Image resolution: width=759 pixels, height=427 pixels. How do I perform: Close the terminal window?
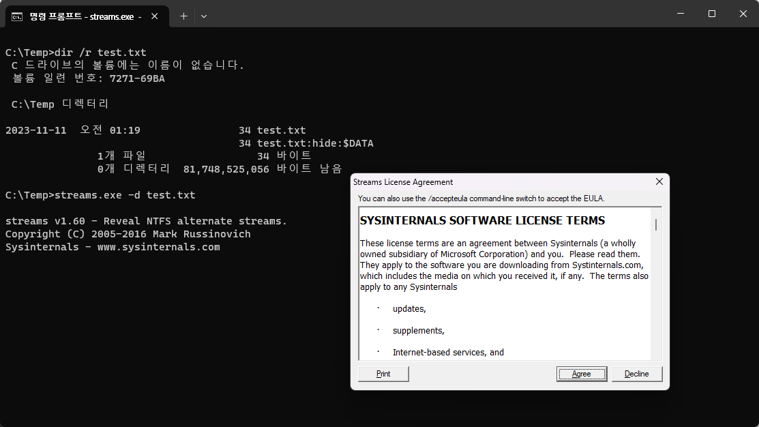pos(743,14)
